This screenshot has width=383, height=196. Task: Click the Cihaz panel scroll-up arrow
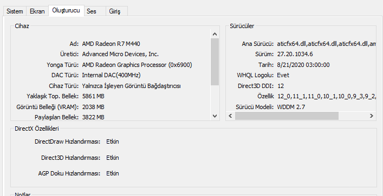(215, 34)
